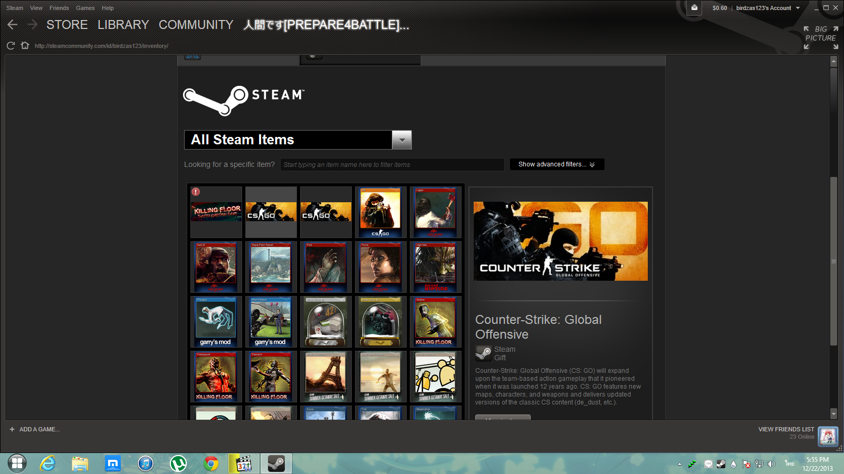Select the Eiffel Tower Summer Getaway card
This screenshot has width=844, height=474.
(326, 377)
